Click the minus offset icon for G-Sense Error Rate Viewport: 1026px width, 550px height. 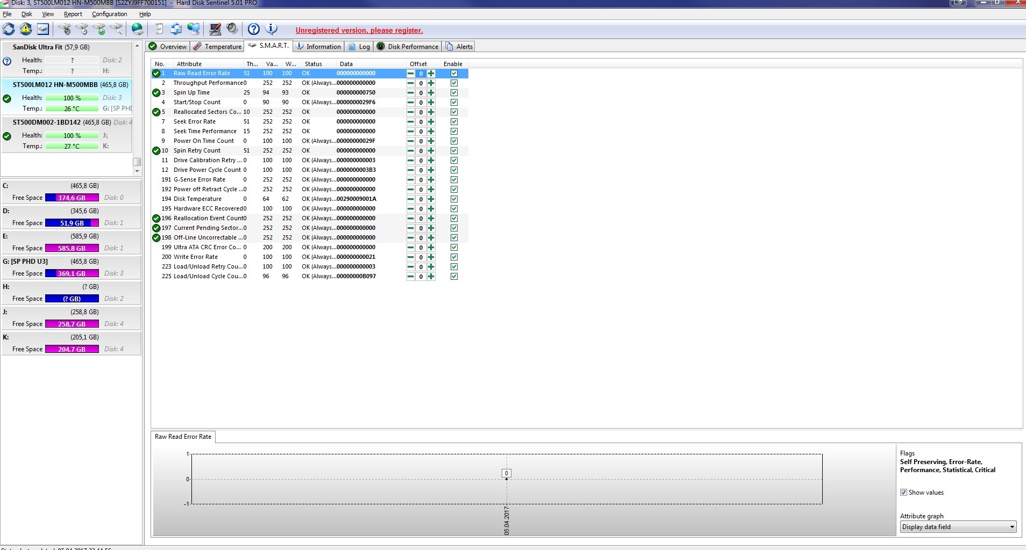coord(411,180)
